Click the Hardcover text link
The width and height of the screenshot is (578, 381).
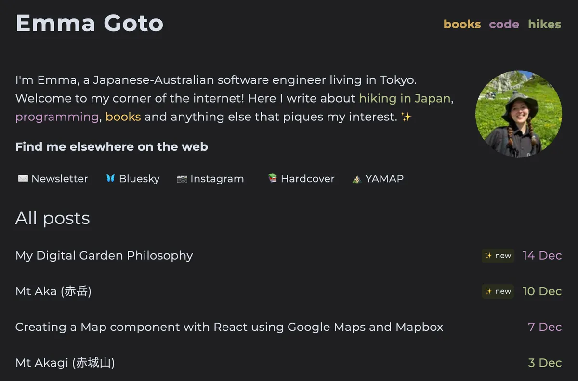point(307,179)
